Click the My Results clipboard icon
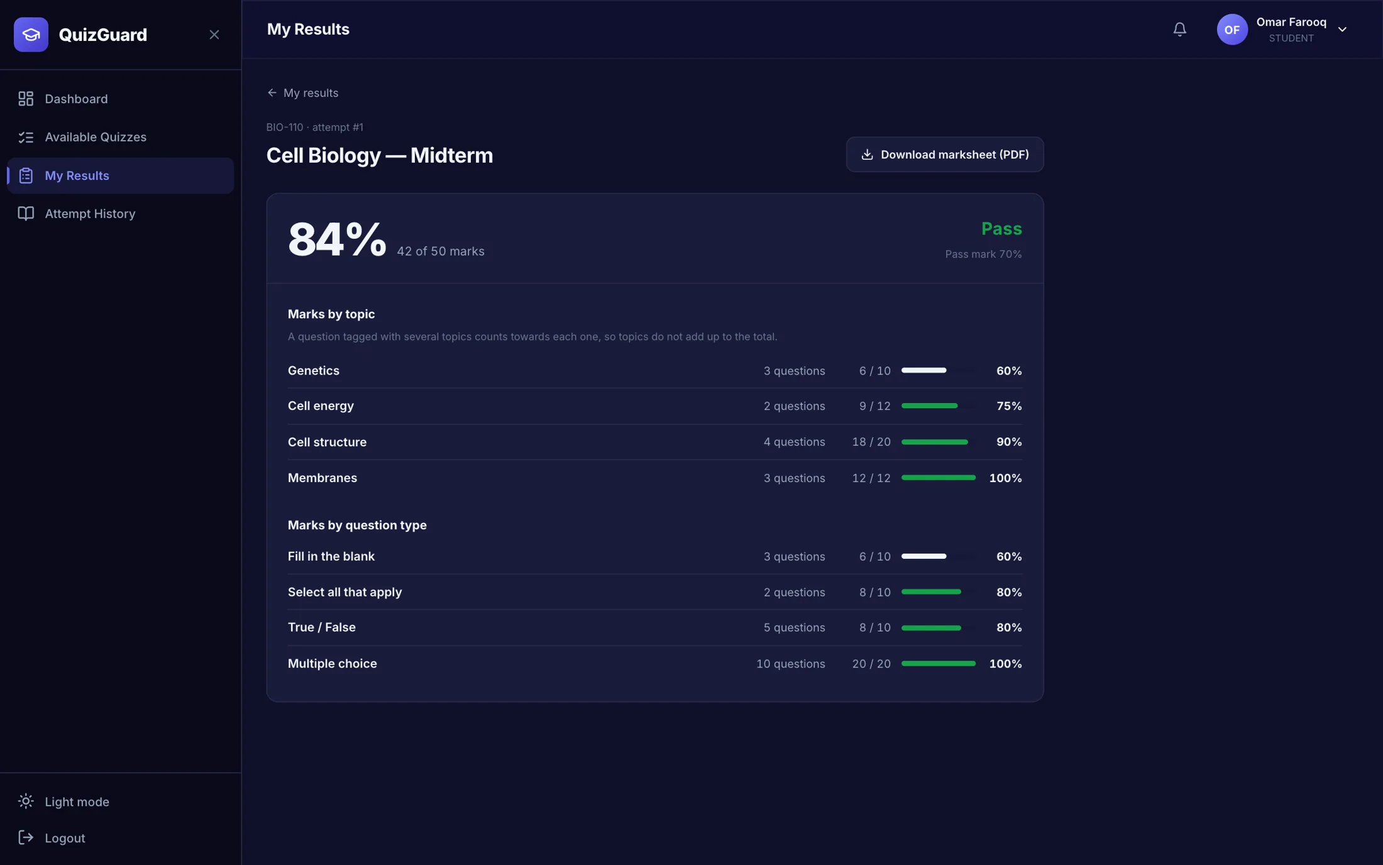The image size is (1383, 865). [26, 175]
